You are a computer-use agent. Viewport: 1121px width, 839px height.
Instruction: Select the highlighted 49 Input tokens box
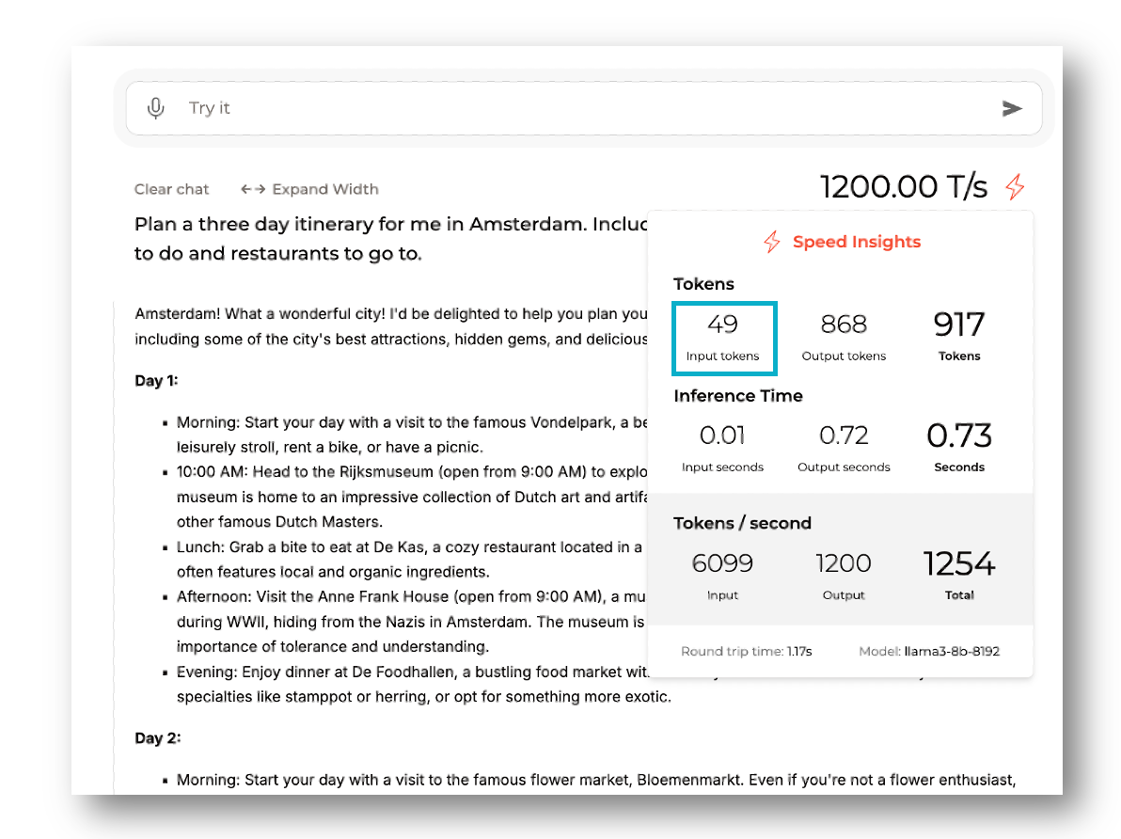pyautogui.click(x=722, y=337)
